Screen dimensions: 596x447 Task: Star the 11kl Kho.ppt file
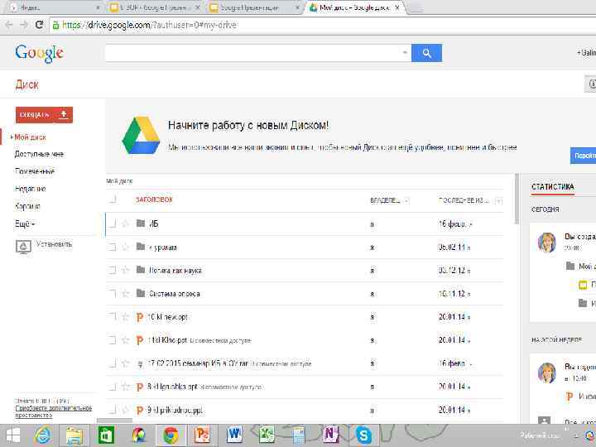126,340
